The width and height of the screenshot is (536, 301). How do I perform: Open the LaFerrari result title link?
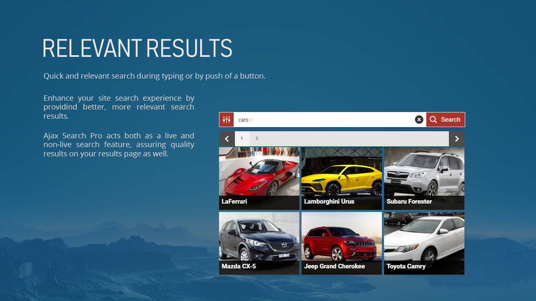[x=234, y=201]
